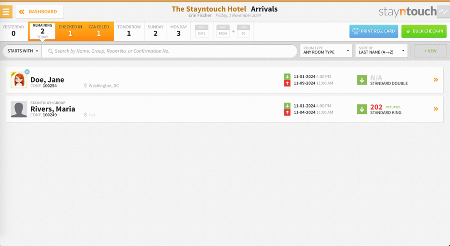The image size is (450, 246).
Task: View Sunday's arrivals
Action: [x=155, y=31]
